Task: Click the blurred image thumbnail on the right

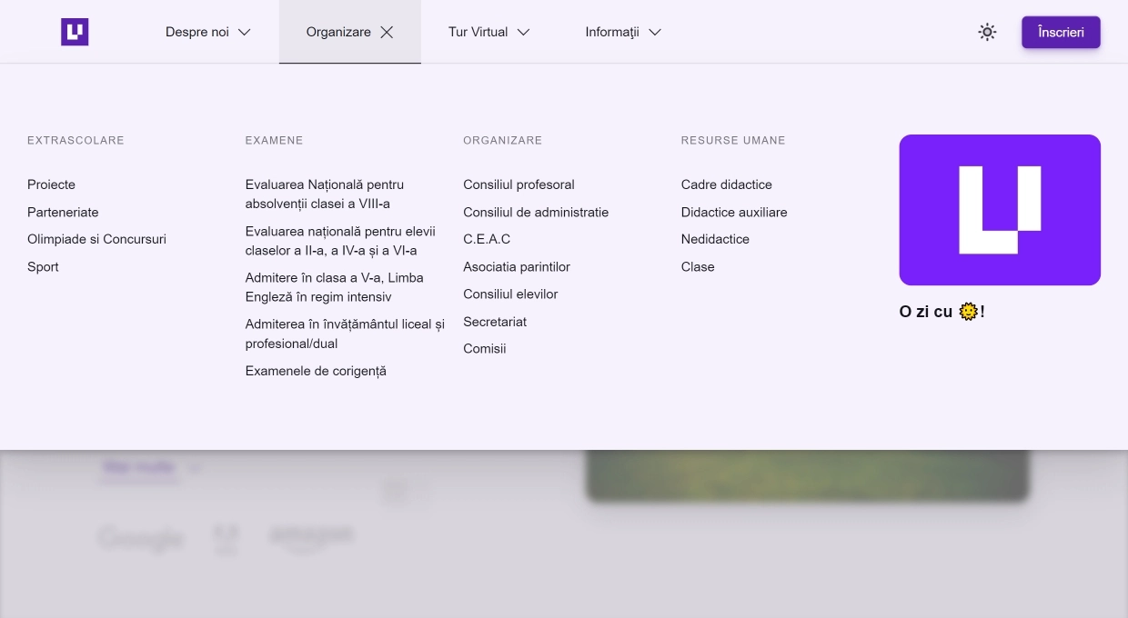Action: click(x=807, y=474)
